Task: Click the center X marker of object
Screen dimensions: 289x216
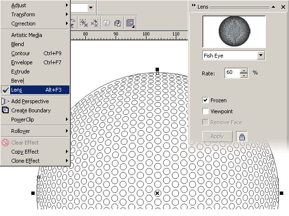Action: 157,193
